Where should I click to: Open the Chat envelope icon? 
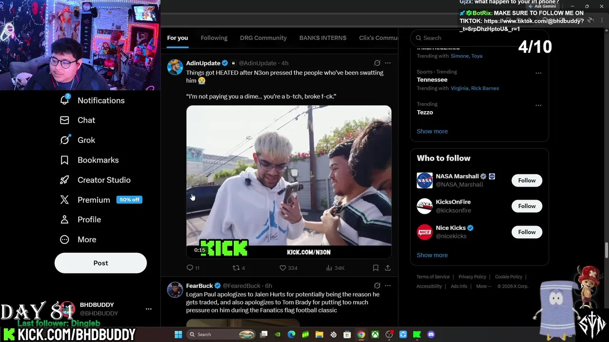(x=65, y=120)
